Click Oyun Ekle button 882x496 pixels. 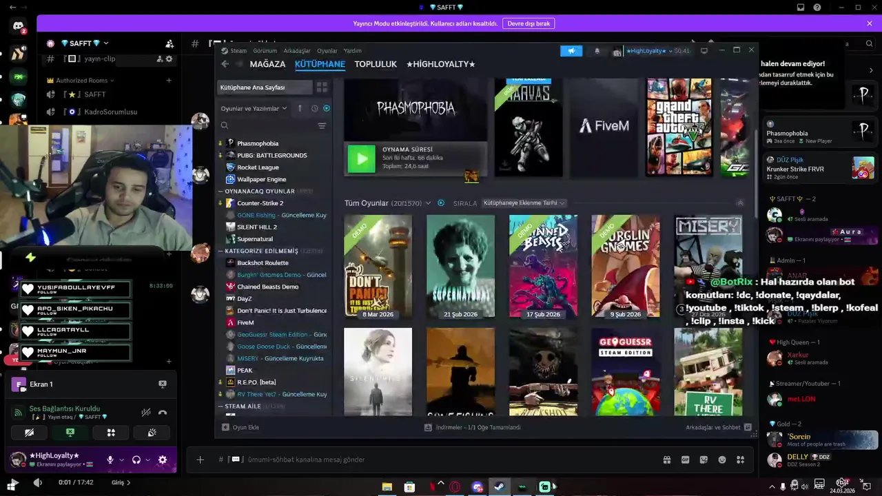(x=240, y=427)
